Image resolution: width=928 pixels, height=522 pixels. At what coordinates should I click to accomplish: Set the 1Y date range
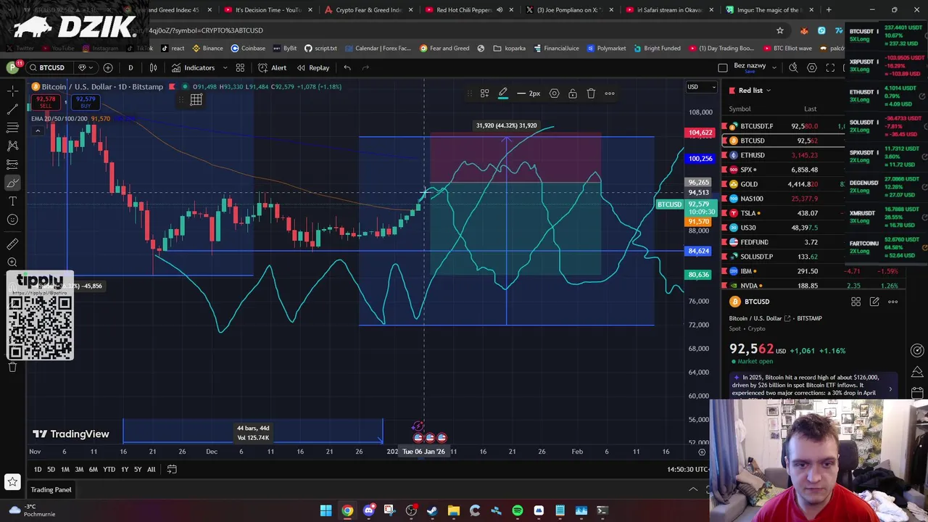[x=124, y=469]
